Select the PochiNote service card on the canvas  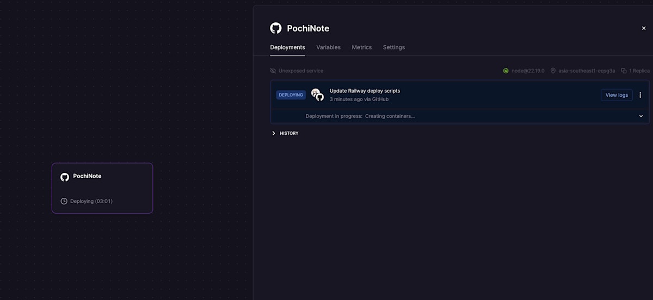(x=102, y=188)
